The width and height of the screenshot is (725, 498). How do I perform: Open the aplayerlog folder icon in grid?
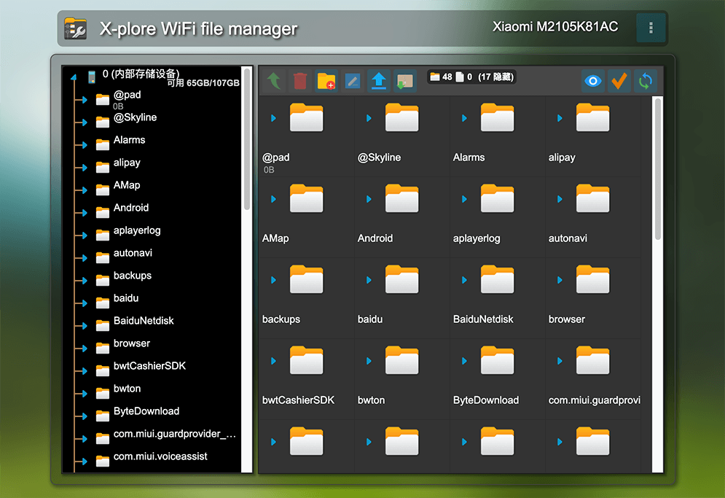497,198
